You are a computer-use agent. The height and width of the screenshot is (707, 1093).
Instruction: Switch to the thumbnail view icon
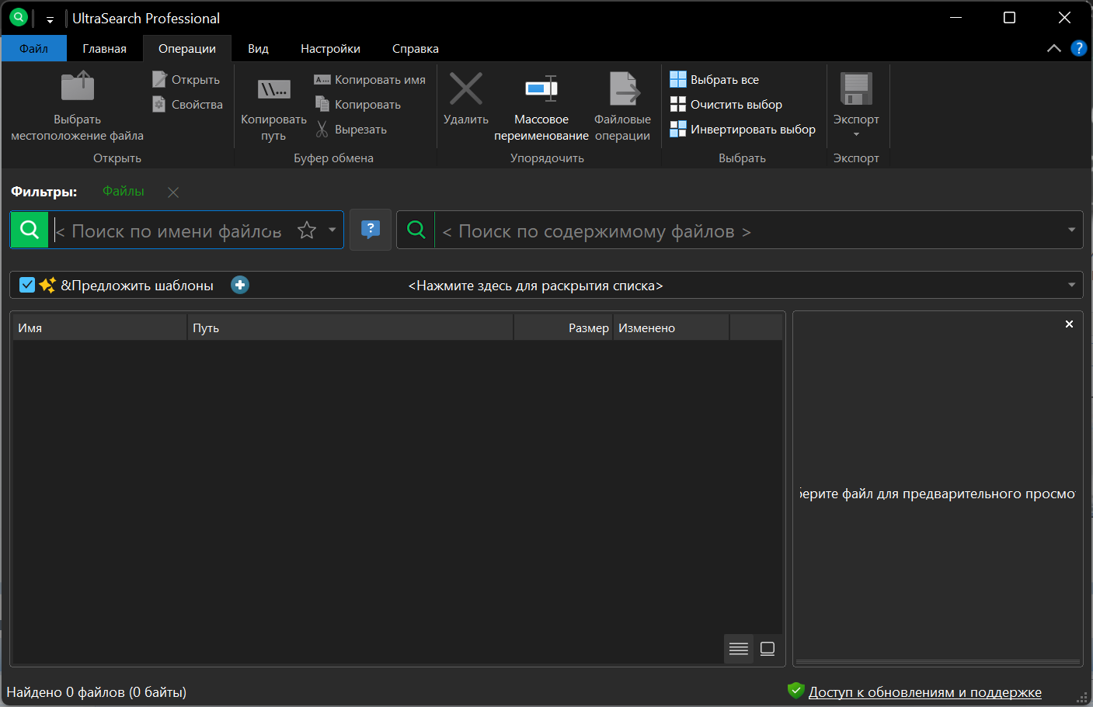[x=768, y=649]
